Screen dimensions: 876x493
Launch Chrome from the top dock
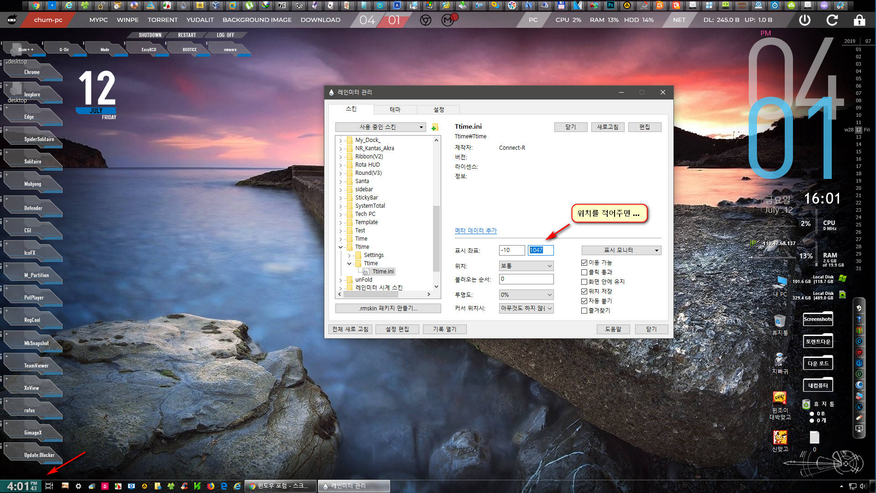pos(36,5)
